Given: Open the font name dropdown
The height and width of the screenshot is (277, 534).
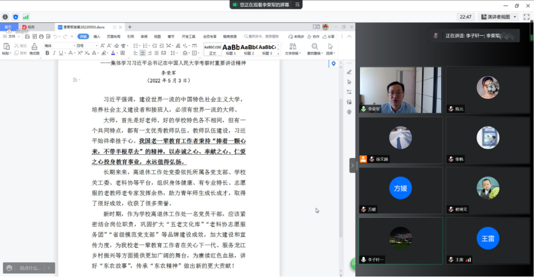Looking at the screenshot, I should (x=59, y=46).
